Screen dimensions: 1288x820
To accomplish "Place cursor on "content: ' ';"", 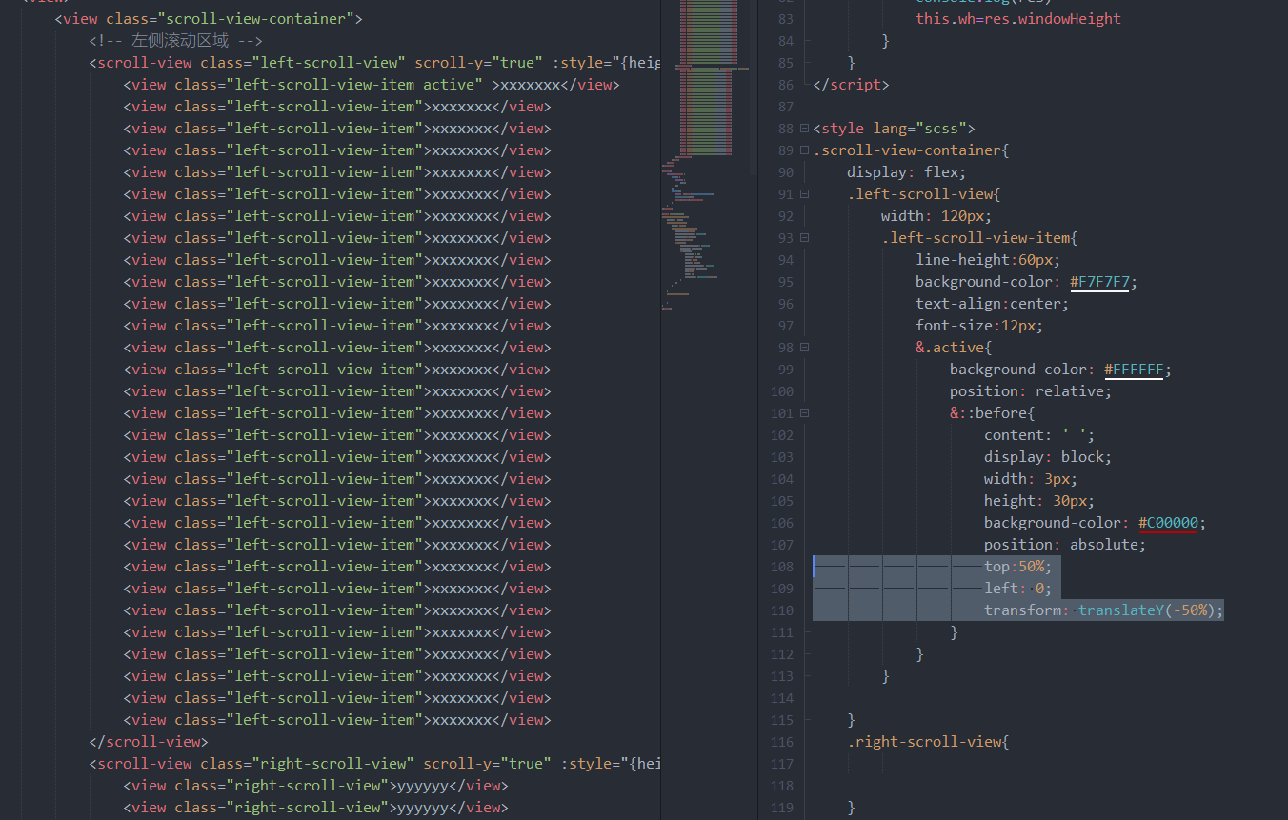I will 1039,435.
